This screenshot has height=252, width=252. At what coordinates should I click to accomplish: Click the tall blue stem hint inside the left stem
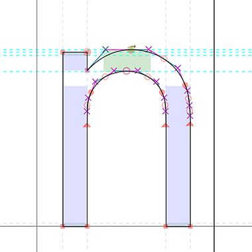[x=75, y=155]
